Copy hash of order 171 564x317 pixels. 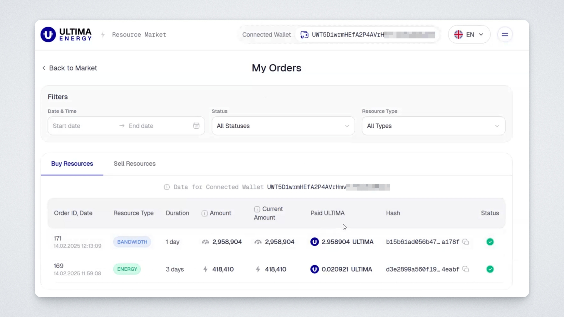[x=466, y=242]
